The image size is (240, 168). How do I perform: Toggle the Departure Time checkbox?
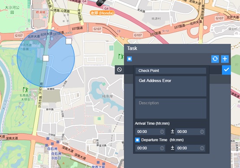[x=137, y=140]
